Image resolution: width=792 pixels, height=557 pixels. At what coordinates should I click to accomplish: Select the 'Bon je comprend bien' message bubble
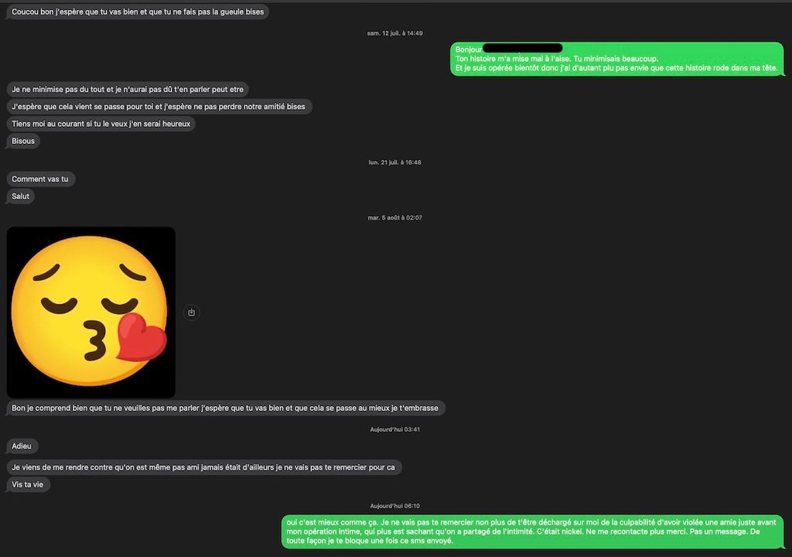click(x=225, y=408)
